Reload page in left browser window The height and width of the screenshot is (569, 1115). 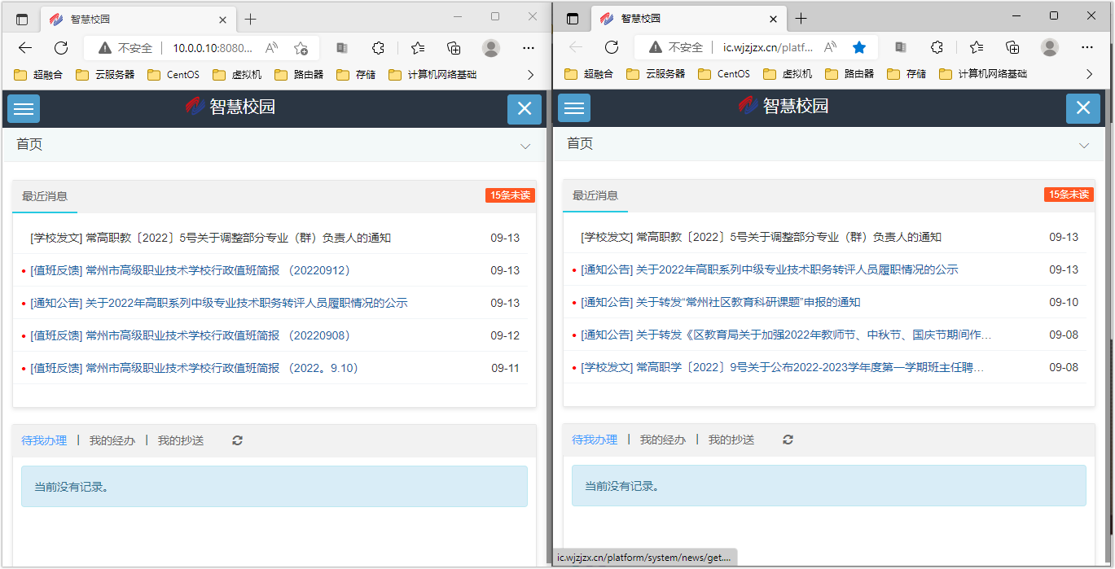click(61, 48)
